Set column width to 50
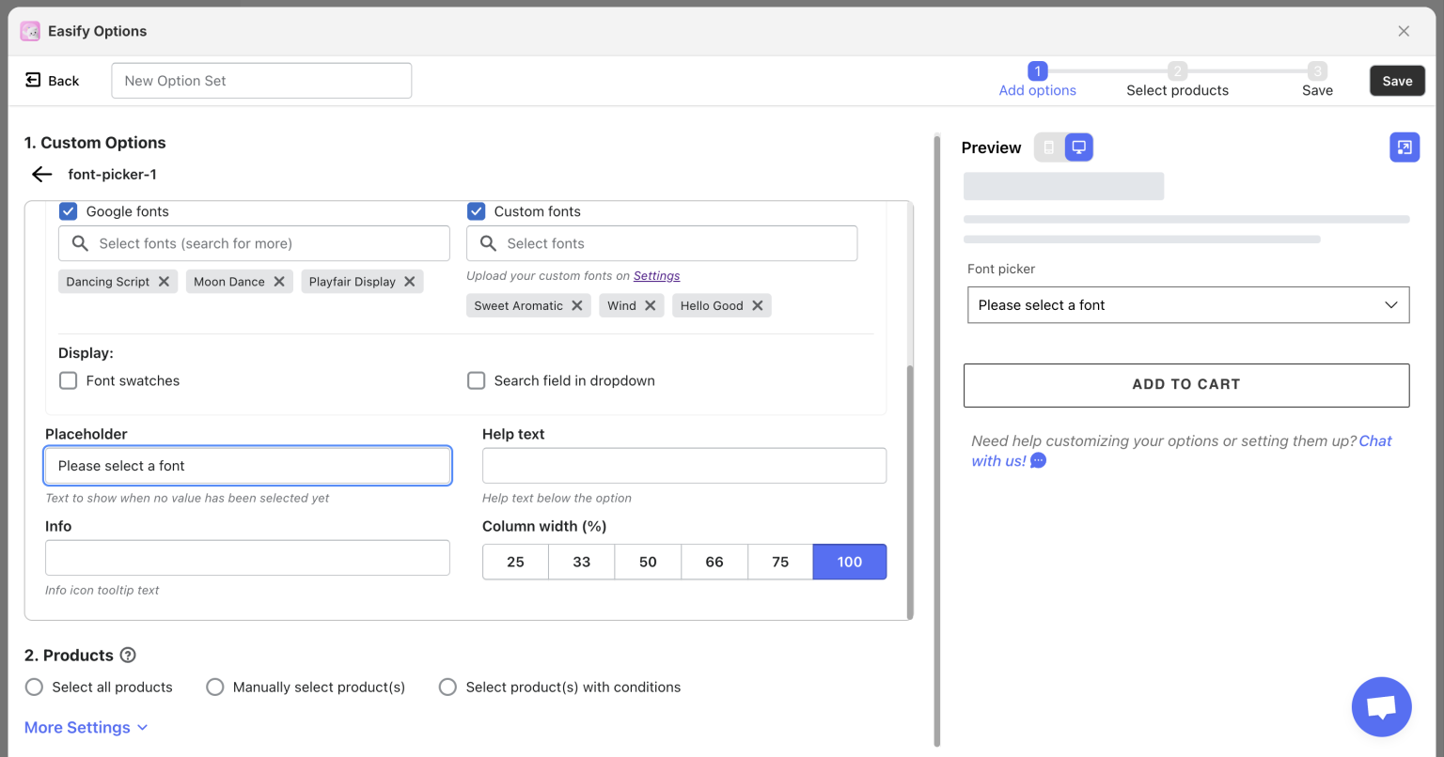The image size is (1444, 757). pyautogui.click(x=648, y=562)
